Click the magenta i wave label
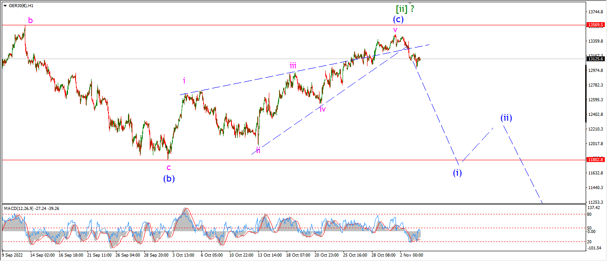Image resolution: width=607 pixels, height=261 pixels. [x=184, y=80]
